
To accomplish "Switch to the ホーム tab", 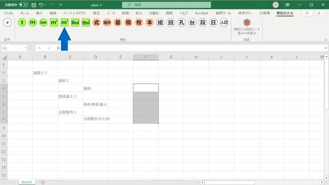I will 25,13.
